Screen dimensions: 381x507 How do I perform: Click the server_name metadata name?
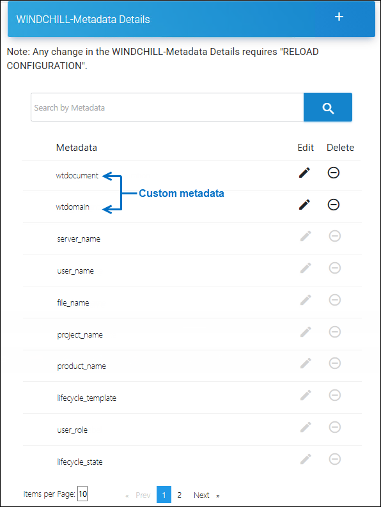(79, 239)
